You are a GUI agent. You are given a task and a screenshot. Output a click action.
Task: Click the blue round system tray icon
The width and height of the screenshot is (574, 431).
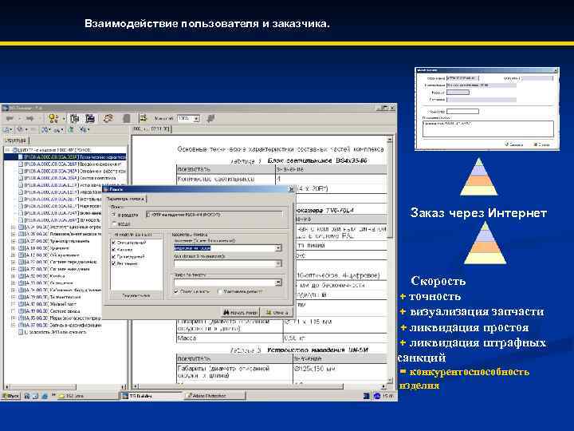[376, 396]
